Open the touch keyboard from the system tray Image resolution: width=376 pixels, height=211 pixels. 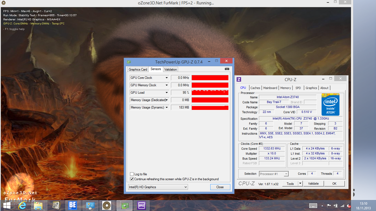(x=313, y=206)
